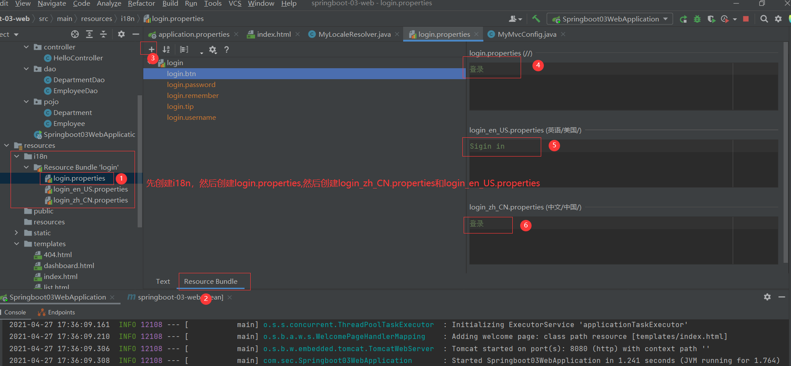Open Search Everywhere magnifier icon

[764, 19]
